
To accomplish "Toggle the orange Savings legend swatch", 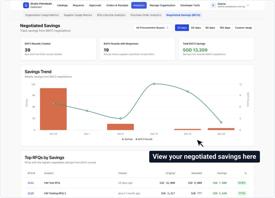I will [123, 139].
